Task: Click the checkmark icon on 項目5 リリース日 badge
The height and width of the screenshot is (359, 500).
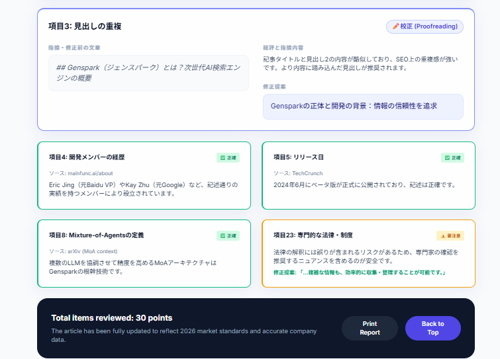Action: pos(447,158)
